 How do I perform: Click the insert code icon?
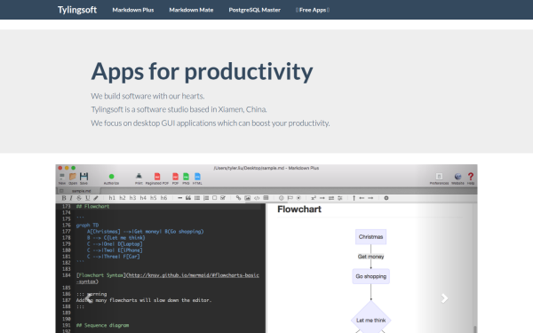[x=257, y=198]
